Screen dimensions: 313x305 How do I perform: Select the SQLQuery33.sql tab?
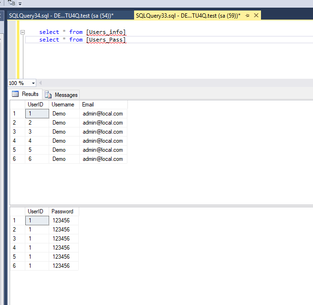click(x=188, y=16)
